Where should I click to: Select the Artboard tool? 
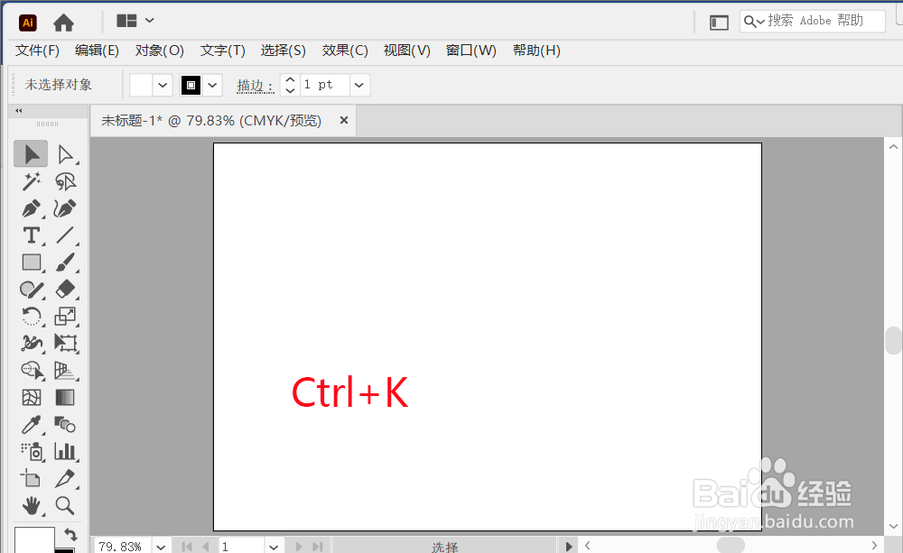click(31, 479)
